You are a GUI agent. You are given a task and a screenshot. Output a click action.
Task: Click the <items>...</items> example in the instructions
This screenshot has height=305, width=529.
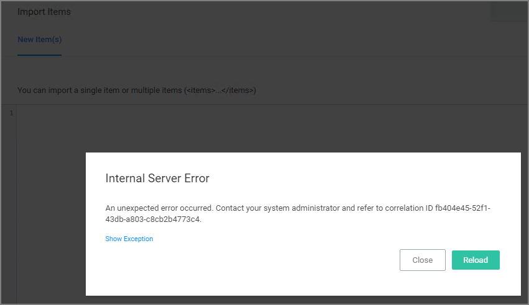coord(220,91)
